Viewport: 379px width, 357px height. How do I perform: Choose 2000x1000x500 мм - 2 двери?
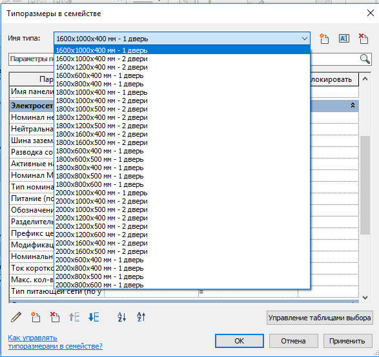(182, 209)
